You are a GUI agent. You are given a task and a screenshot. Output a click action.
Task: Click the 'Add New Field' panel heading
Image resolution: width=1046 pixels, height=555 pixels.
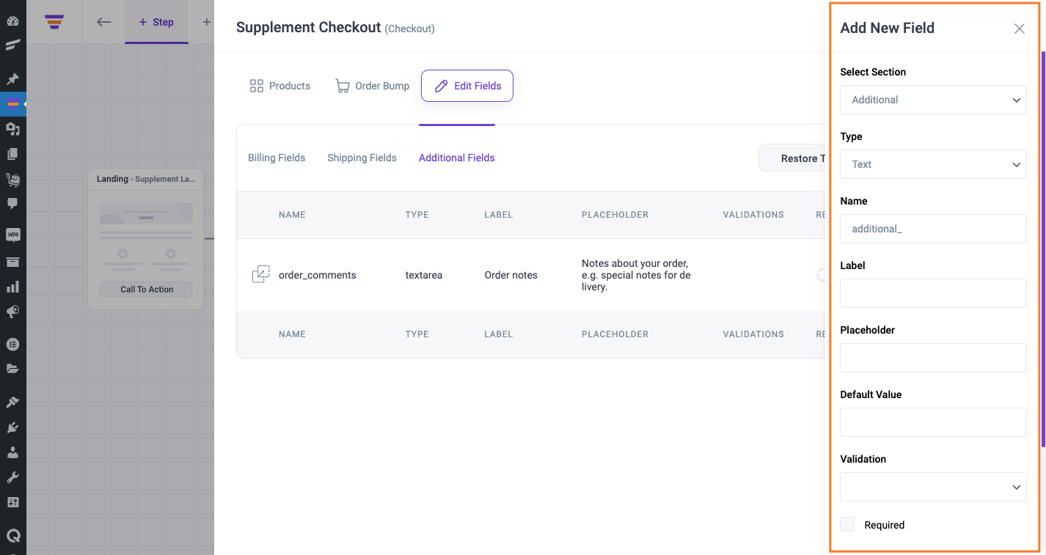pyautogui.click(x=888, y=28)
